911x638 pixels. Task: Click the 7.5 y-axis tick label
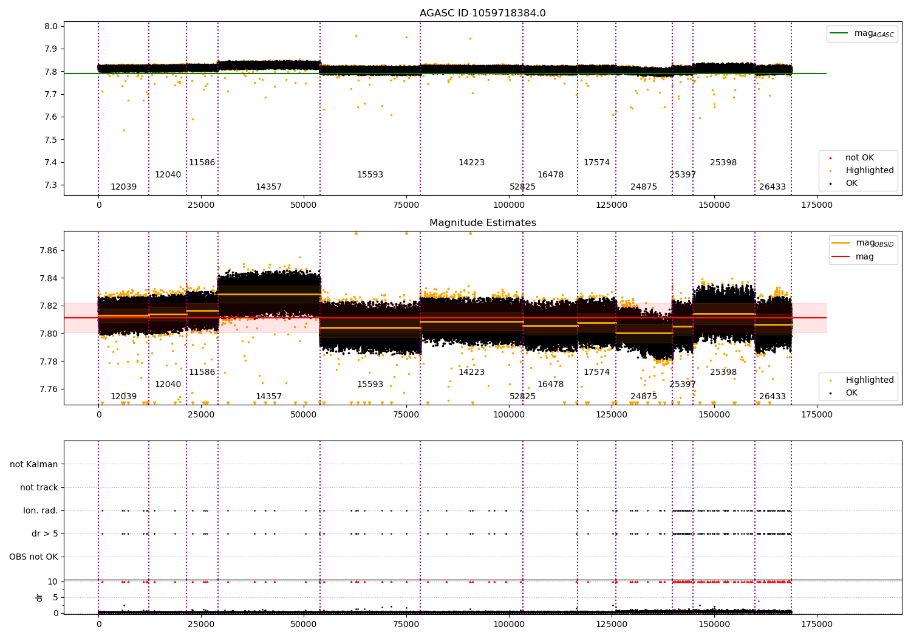click(52, 140)
